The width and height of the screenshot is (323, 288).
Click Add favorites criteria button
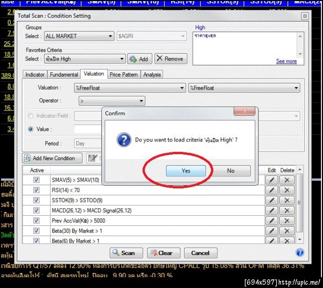(139, 59)
